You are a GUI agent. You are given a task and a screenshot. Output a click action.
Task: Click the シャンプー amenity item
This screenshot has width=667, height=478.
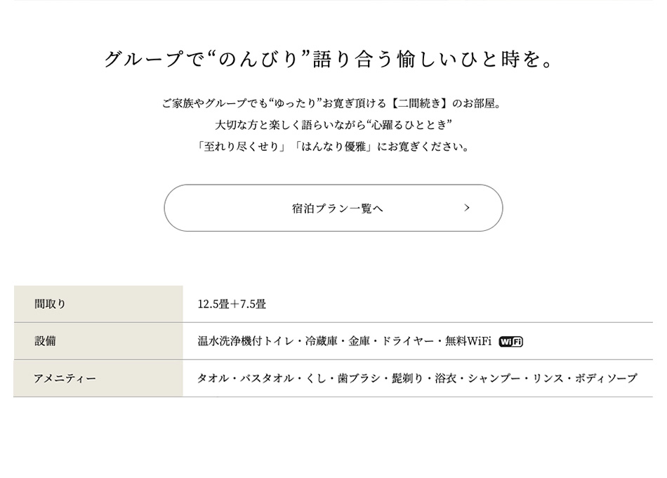(494, 378)
